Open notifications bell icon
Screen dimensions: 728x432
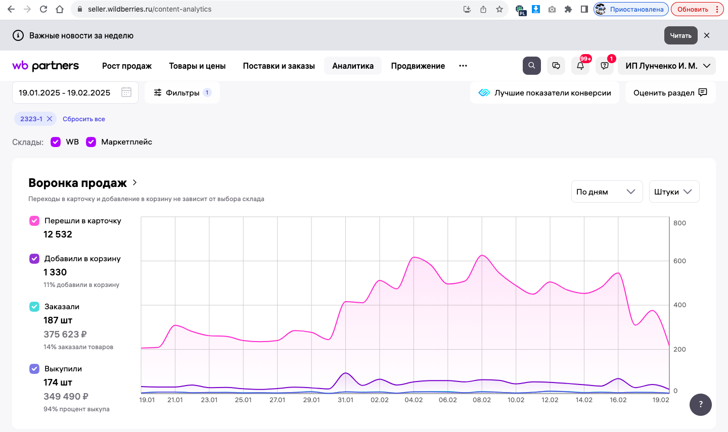[x=580, y=66]
